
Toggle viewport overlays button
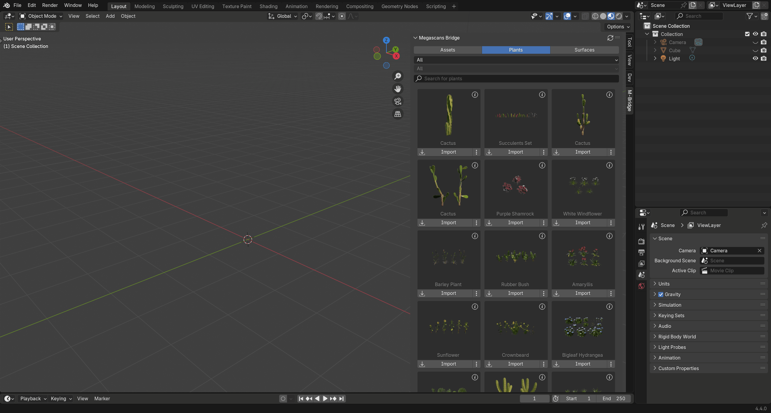(567, 16)
